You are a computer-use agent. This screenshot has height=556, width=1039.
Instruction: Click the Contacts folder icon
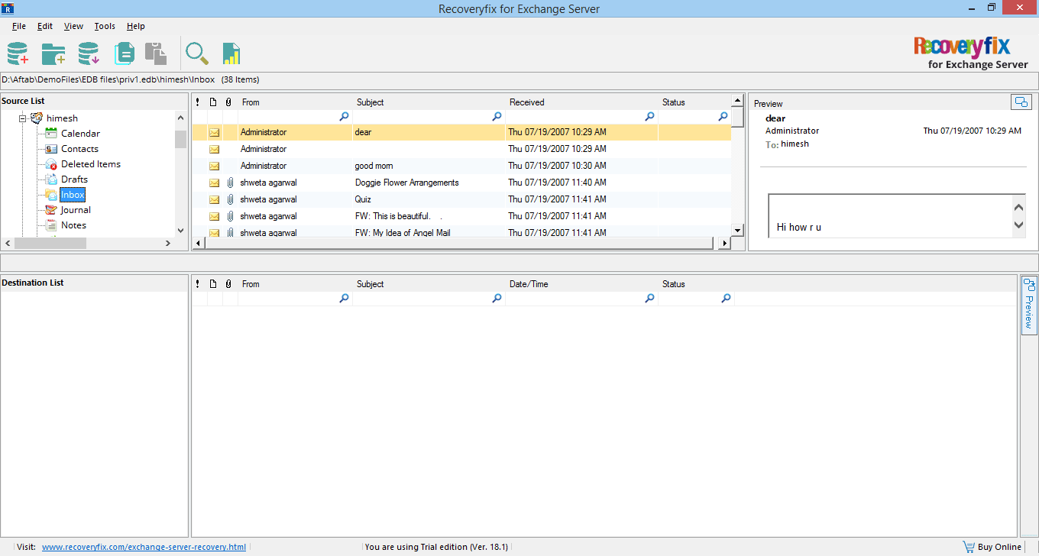pyautogui.click(x=51, y=148)
